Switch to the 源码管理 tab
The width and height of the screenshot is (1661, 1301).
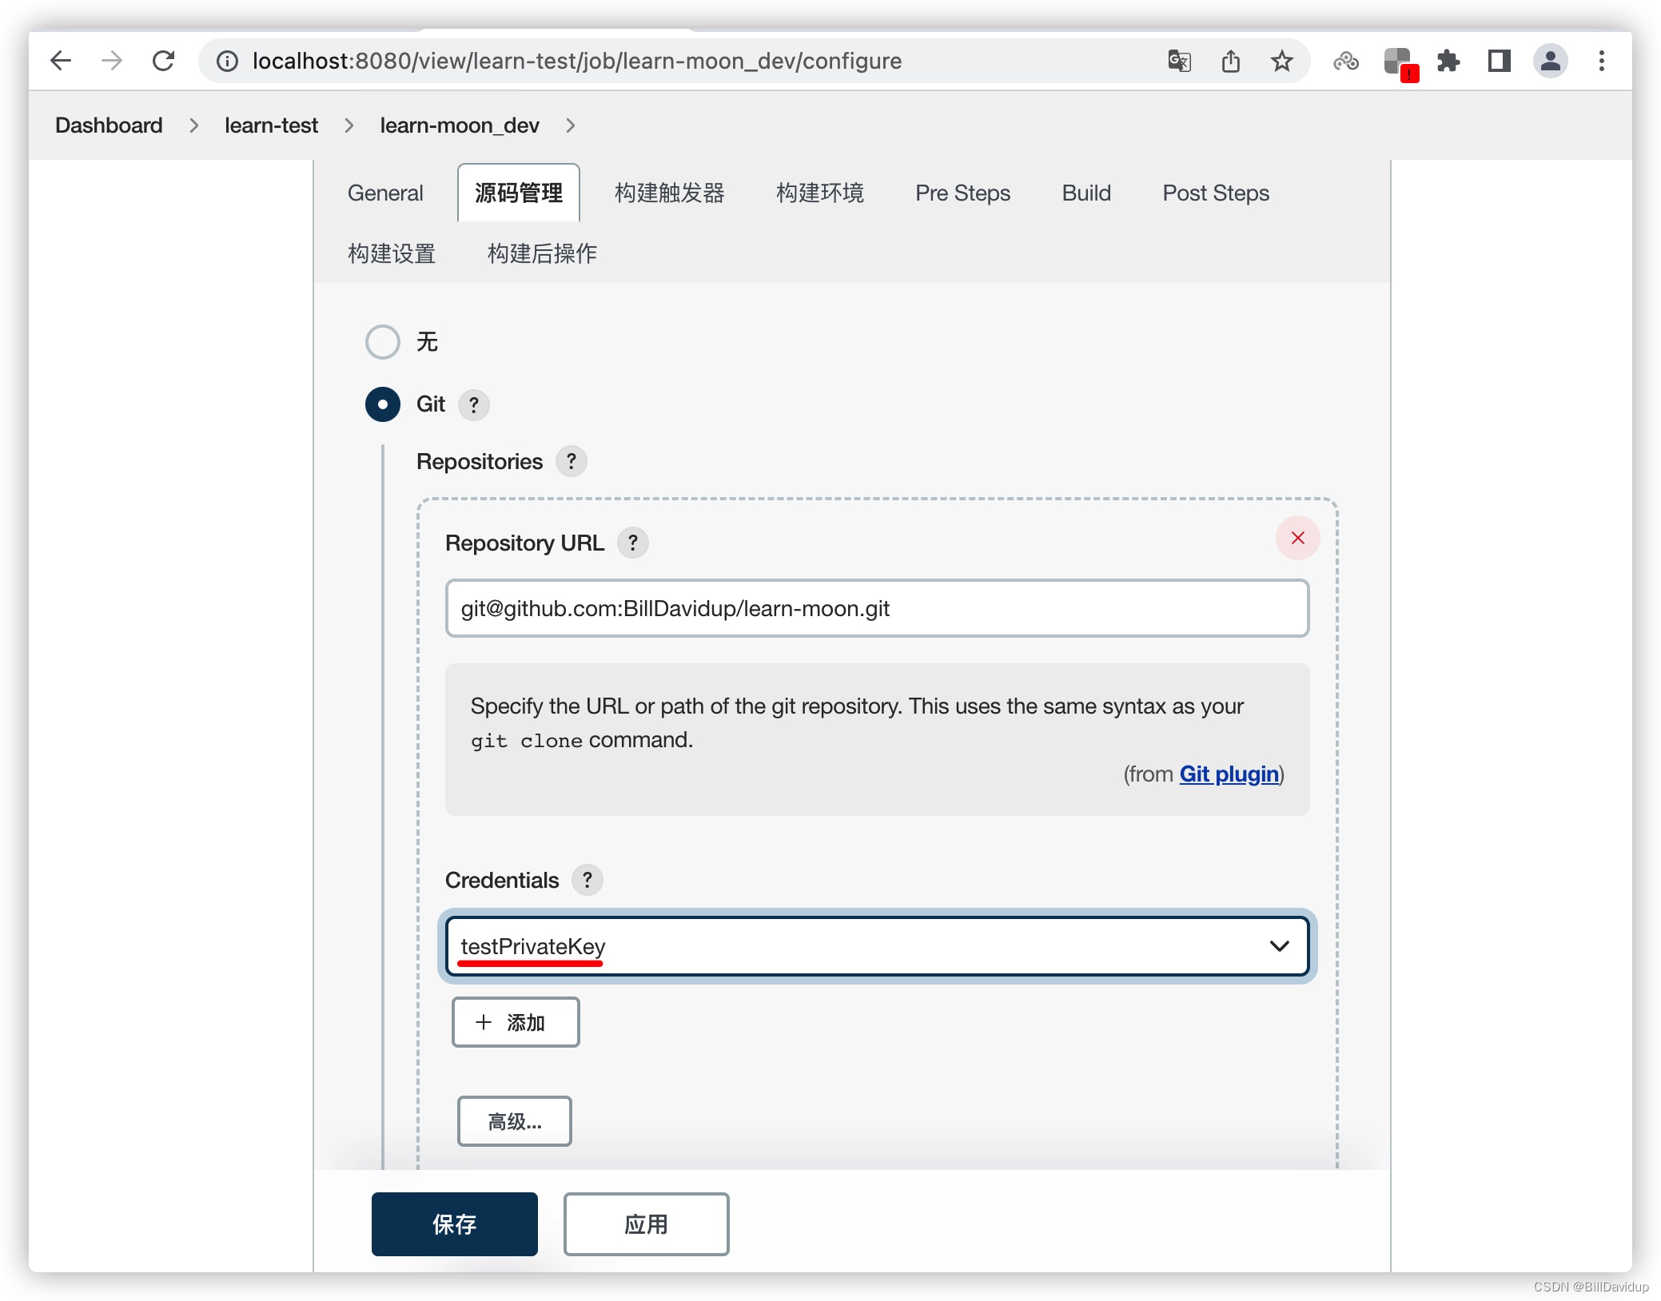[x=519, y=193]
